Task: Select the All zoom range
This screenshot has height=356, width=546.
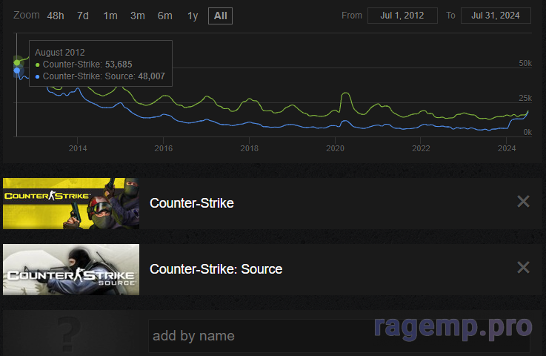Action: [x=221, y=16]
